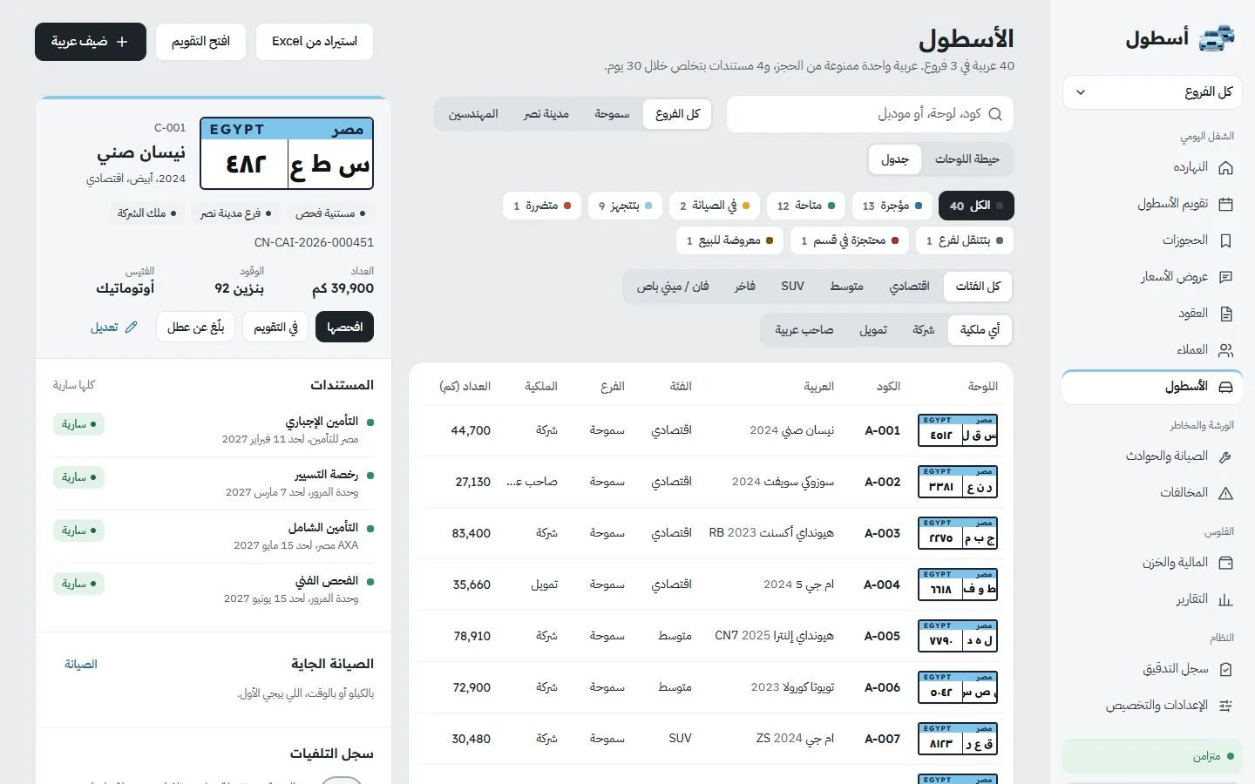
Task: Filter status by متاحة 12 chip
Action: tap(806, 206)
